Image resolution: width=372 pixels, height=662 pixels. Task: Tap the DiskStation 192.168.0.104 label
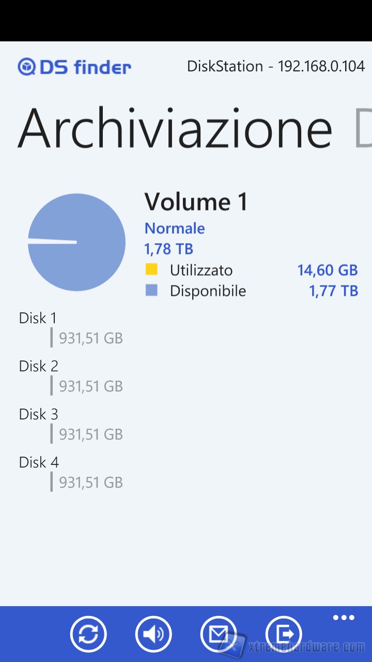coord(275,66)
